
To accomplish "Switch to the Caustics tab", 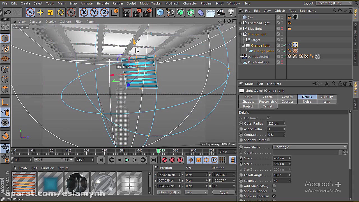I will 287,102.
